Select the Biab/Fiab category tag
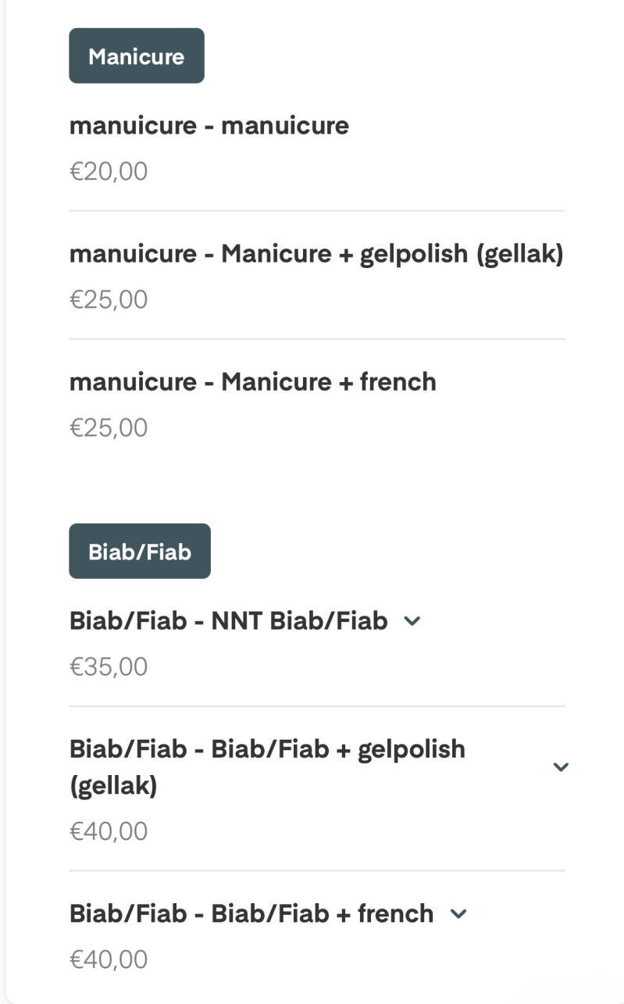The width and height of the screenshot is (624, 1004). pos(140,552)
